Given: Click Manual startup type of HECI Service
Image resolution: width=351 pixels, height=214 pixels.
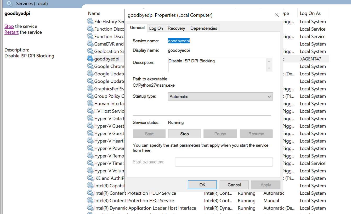Looking at the screenshot, I should coord(271,201).
